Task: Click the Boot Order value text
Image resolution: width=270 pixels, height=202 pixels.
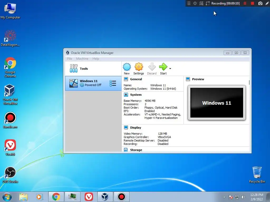Action: tap(161, 108)
